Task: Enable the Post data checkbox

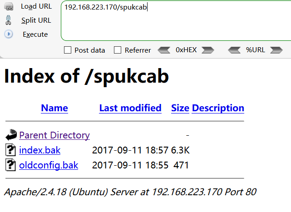Action: click(x=68, y=50)
